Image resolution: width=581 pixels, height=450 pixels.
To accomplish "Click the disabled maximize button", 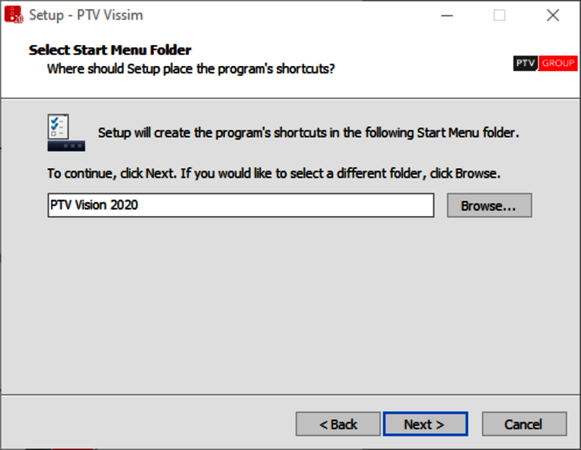I will [499, 16].
